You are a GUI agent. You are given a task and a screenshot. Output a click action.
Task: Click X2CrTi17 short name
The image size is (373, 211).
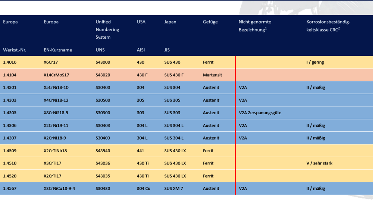pyautogui.click(x=52, y=176)
